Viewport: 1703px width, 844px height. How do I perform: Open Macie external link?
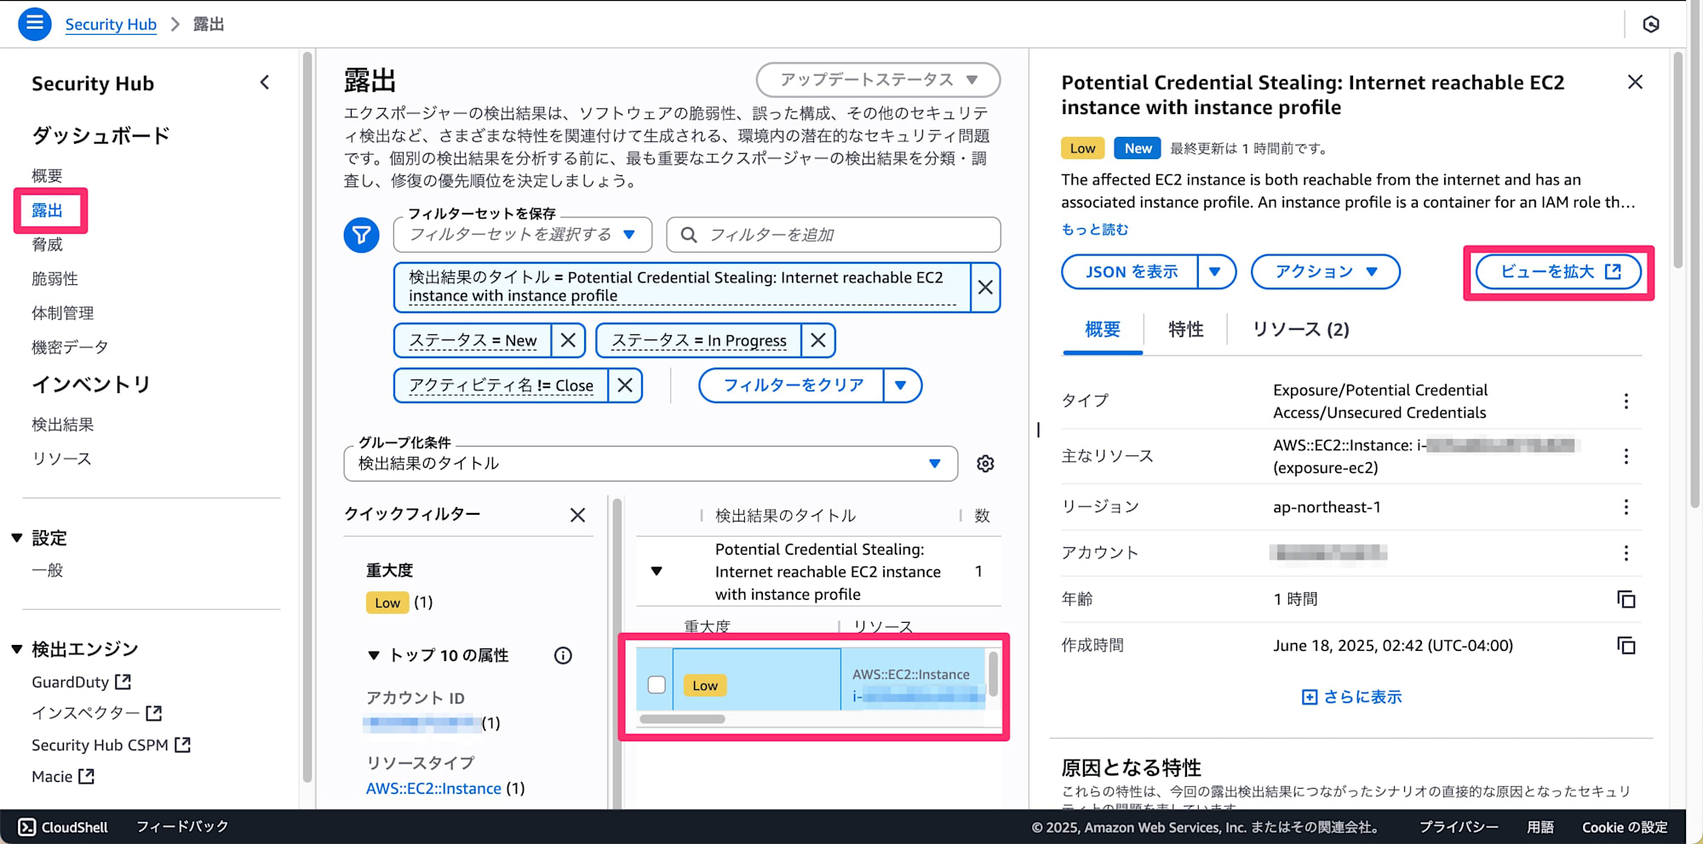(x=63, y=776)
